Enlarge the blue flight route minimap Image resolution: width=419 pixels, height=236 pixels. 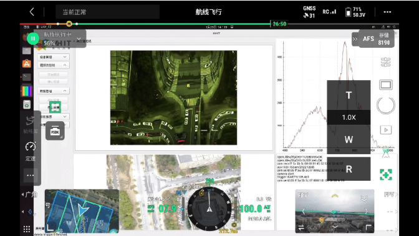[x=82, y=211]
